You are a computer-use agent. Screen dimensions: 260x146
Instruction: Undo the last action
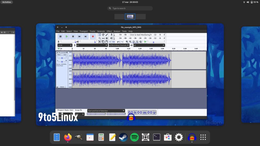[x=118, y=42]
